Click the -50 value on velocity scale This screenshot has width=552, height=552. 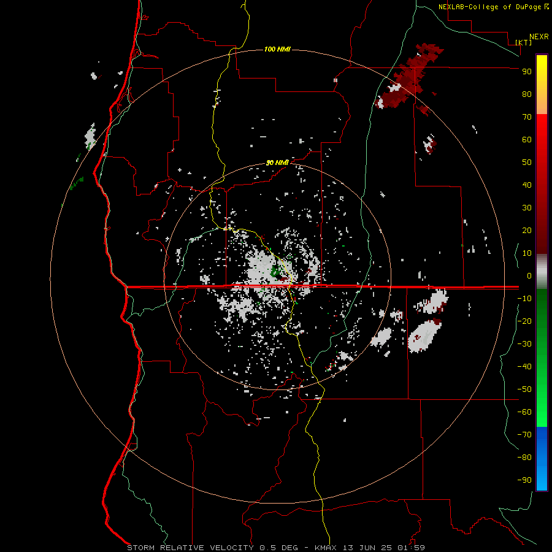tap(524, 389)
